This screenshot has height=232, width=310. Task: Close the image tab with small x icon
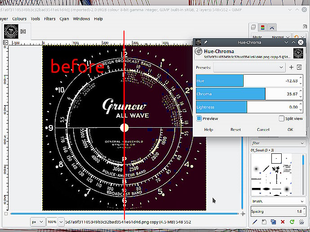(23, 31)
